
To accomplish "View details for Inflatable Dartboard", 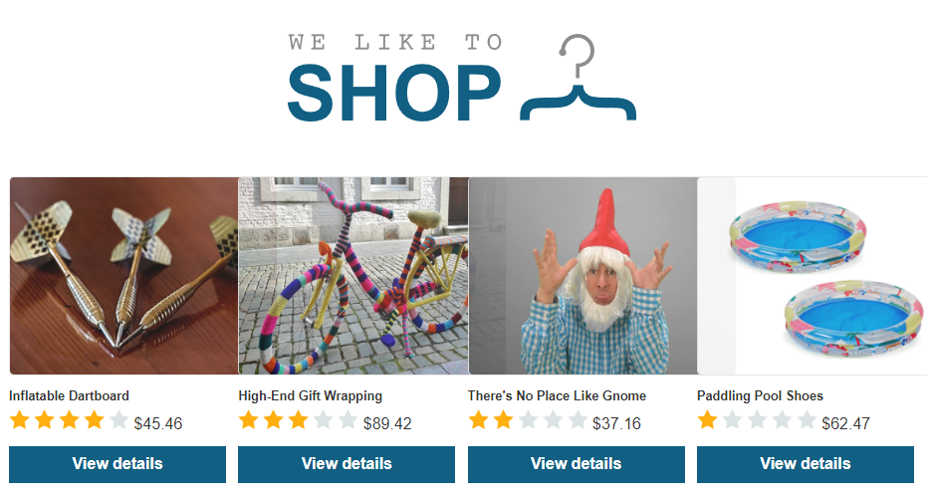I will pos(117,464).
